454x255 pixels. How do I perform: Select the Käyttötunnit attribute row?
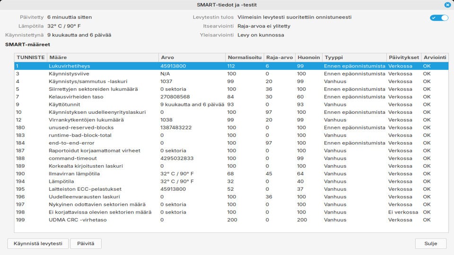tap(231, 104)
